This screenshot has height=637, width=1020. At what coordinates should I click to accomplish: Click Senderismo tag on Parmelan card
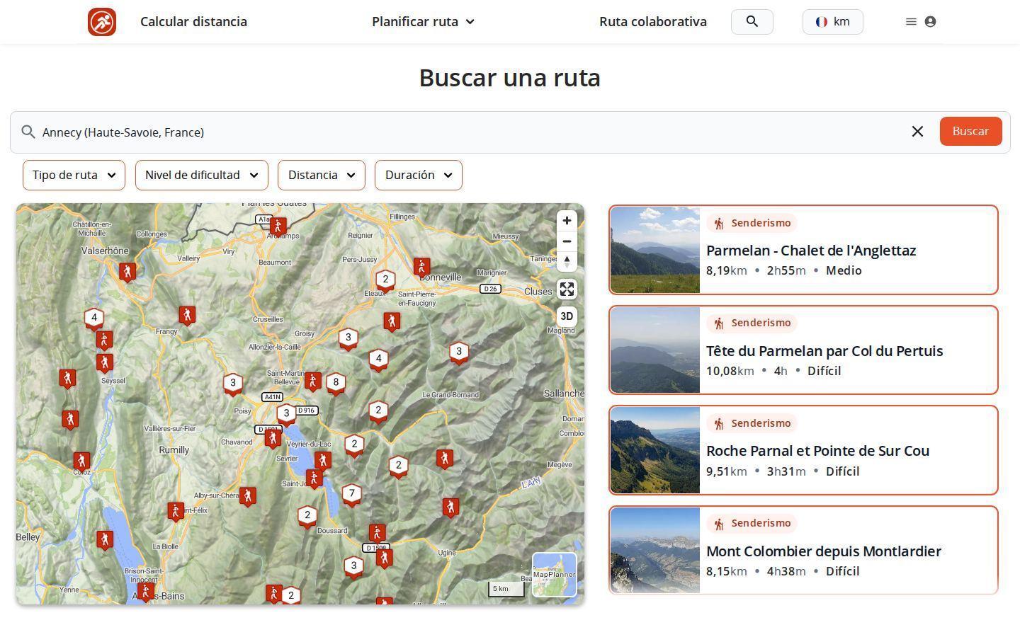(752, 223)
